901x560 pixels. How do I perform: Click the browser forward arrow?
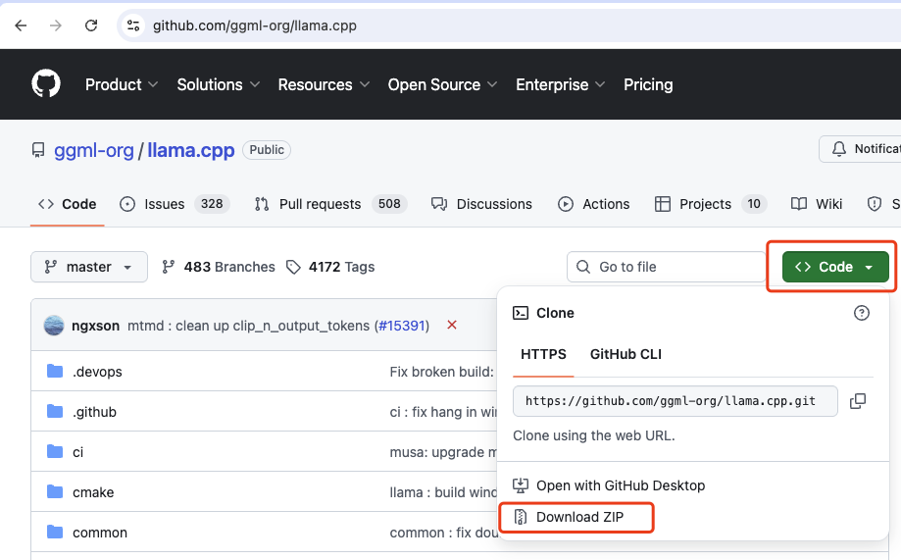click(56, 25)
